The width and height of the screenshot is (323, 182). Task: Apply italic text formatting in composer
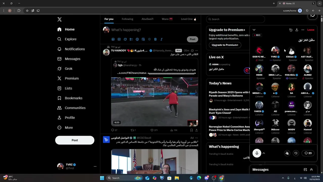pos(161,39)
